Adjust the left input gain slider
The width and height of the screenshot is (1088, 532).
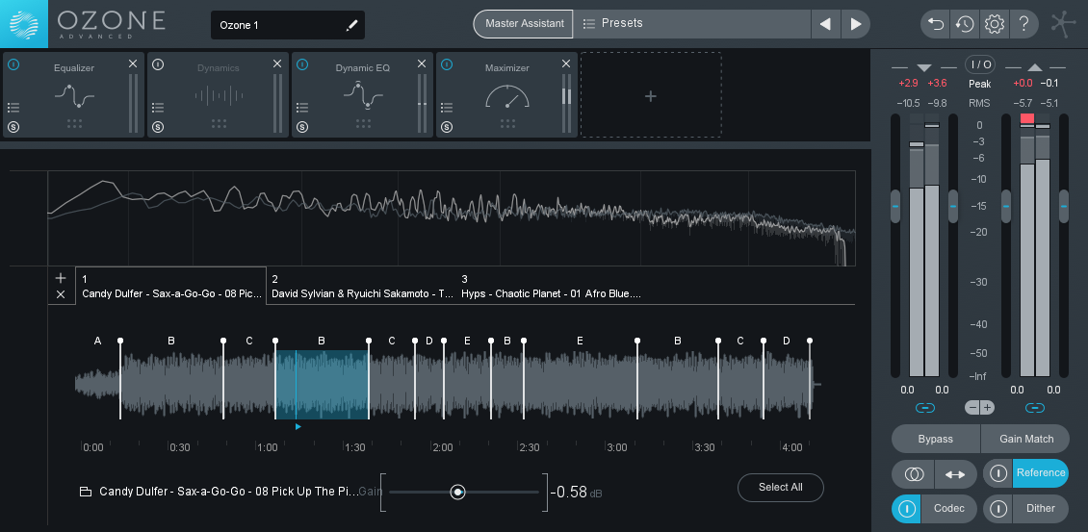[895, 206]
